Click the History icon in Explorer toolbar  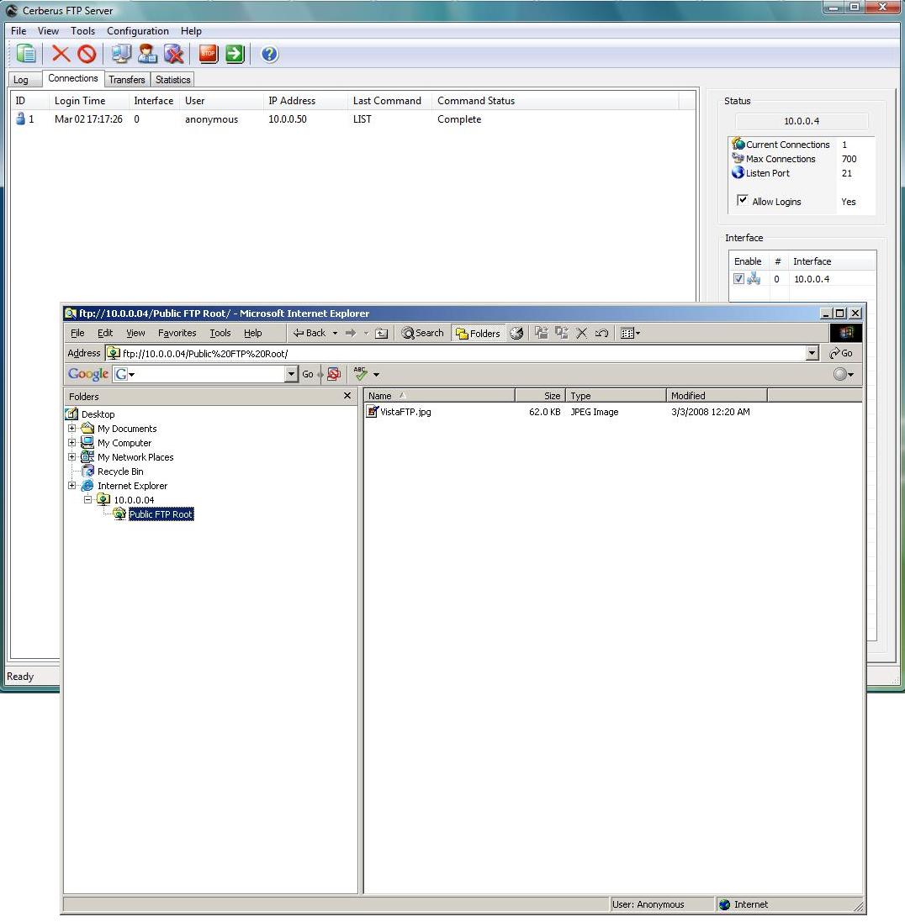[x=516, y=333]
